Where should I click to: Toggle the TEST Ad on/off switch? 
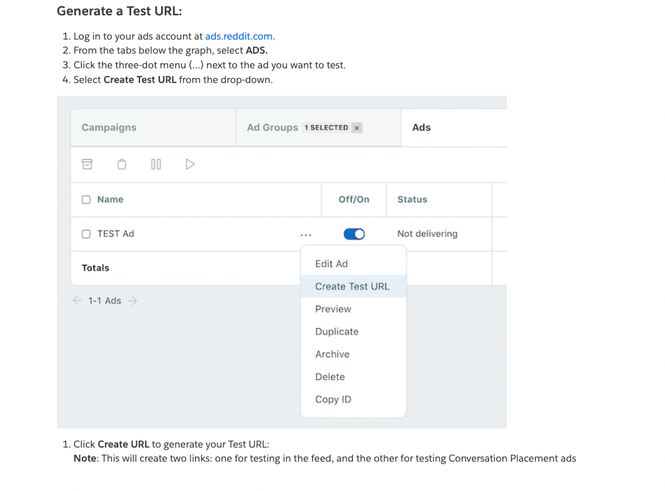354,234
